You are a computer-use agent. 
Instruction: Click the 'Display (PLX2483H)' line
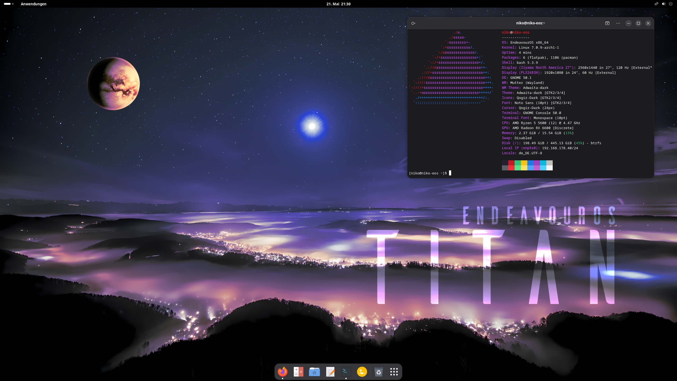pyautogui.click(x=559, y=73)
